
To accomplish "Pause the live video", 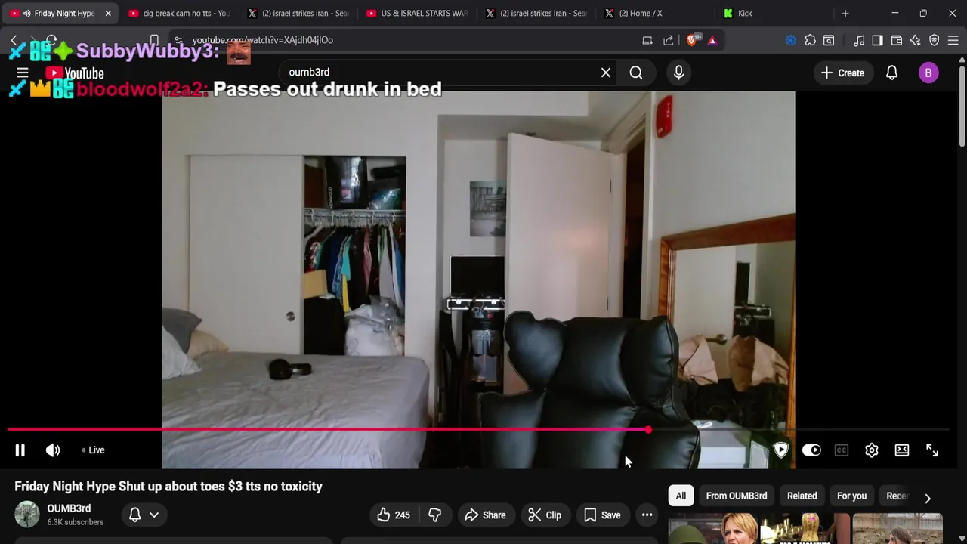I will point(20,450).
